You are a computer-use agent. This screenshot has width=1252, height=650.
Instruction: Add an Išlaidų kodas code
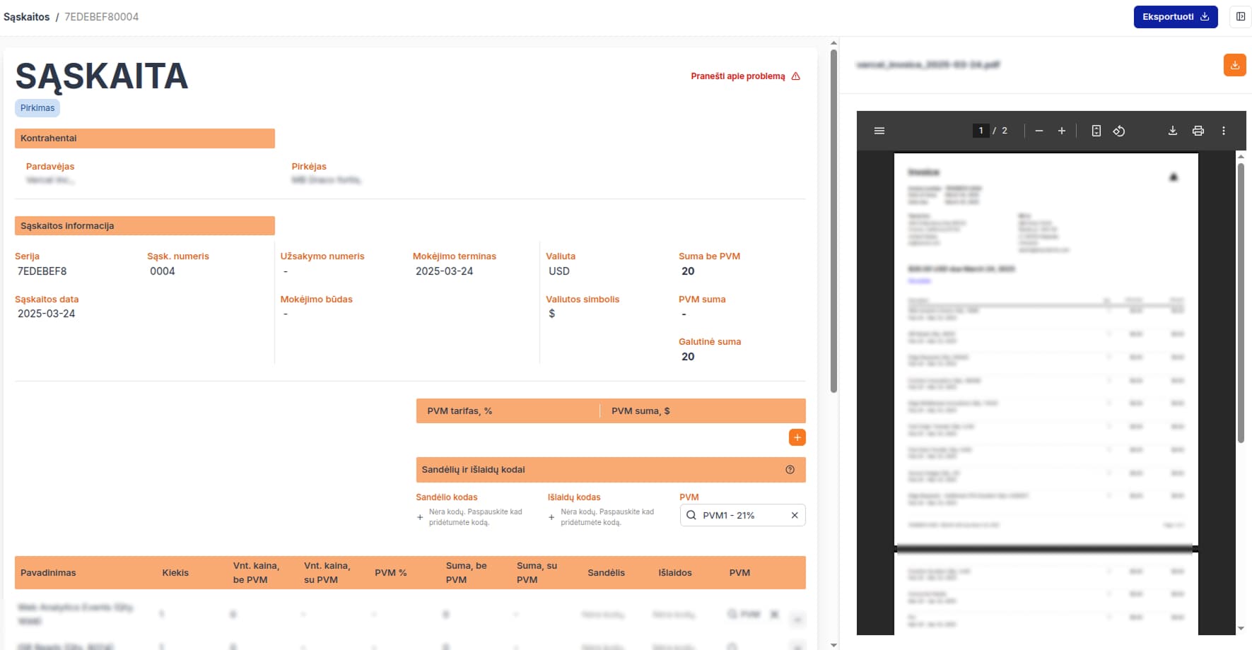pos(552,517)
